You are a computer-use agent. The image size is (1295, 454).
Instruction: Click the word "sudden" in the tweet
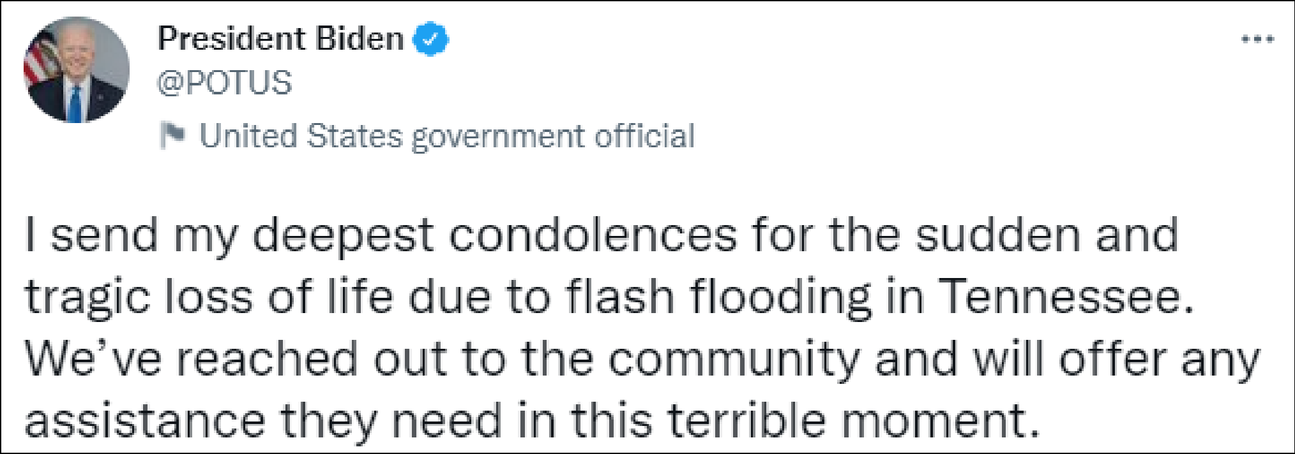998,235
